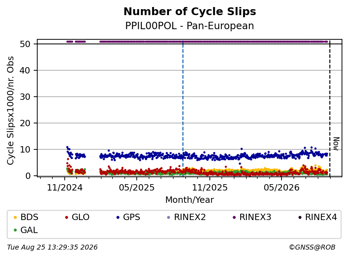Viewport: 349px width, 258px height.
Task: Click the Month/Year axis label
Action: click(189, 200)
